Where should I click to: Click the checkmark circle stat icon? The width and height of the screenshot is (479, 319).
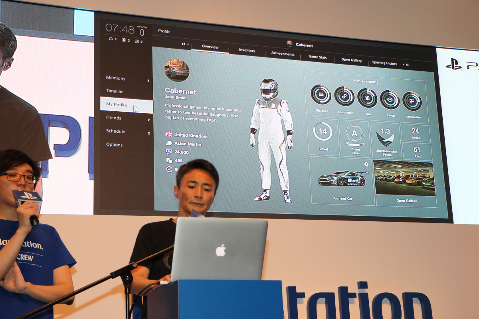tap(169, 169)
